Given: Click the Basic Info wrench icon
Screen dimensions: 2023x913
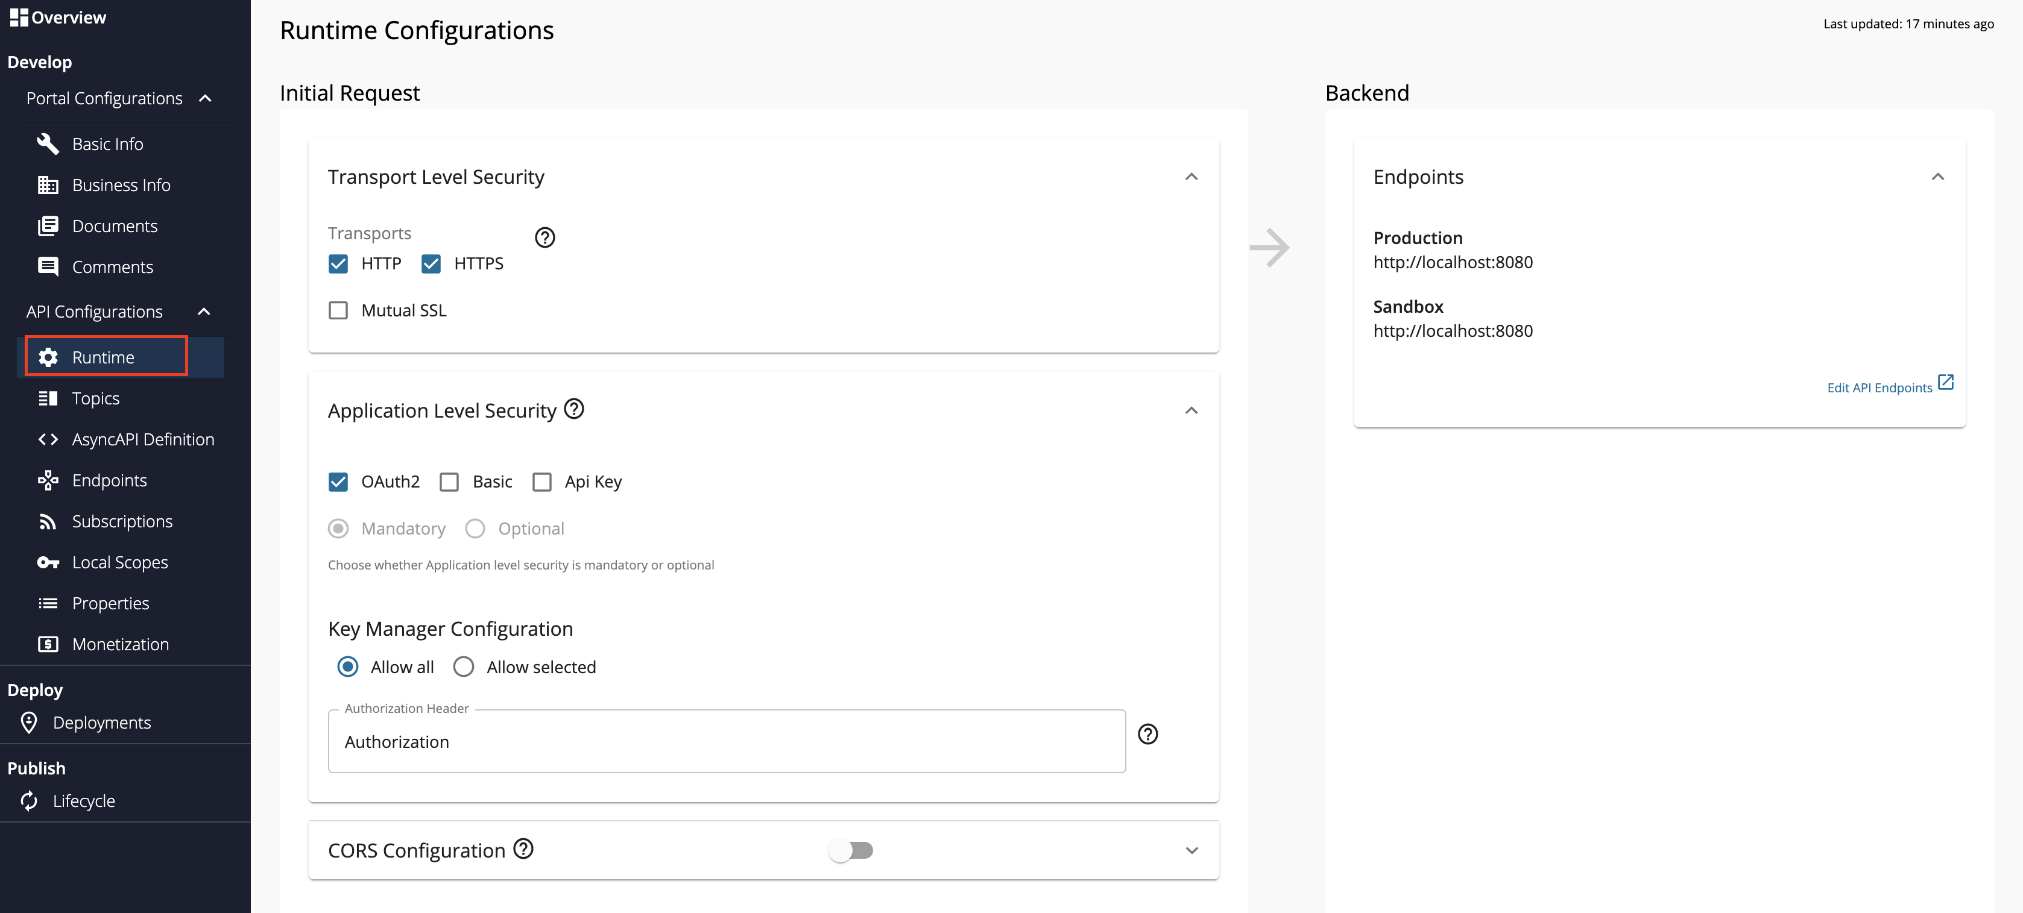Looking at the screenshot, I should (x=48, y=143).
